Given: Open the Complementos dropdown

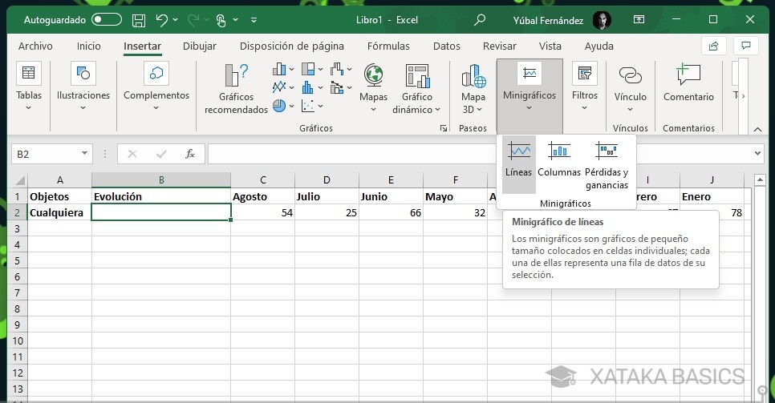Looking at the screenshot, I should 156,87.
